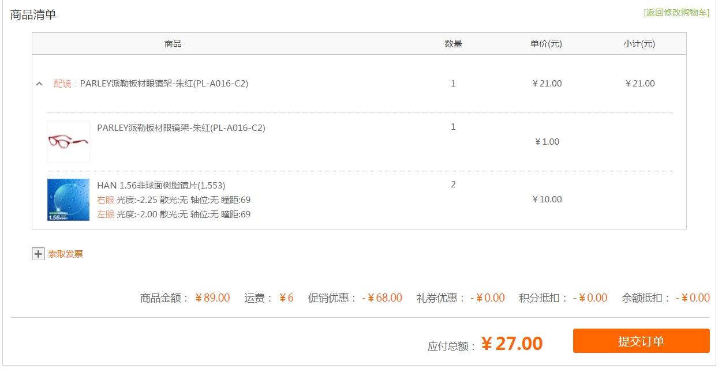Click the ¥27.00 total payable amount

(x=512, y=344)
